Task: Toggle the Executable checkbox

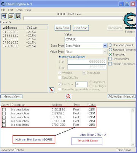Action: pyautogui.click(x=84, y=73)
